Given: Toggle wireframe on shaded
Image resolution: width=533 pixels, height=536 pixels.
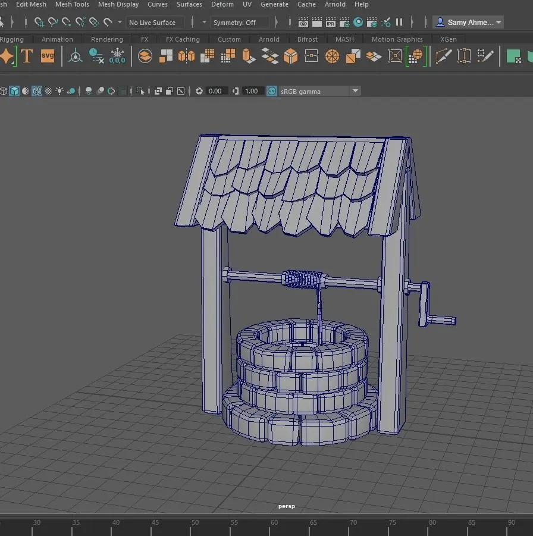Looking at the screenshot, I should pyautogui.click(x=37, y=91).
